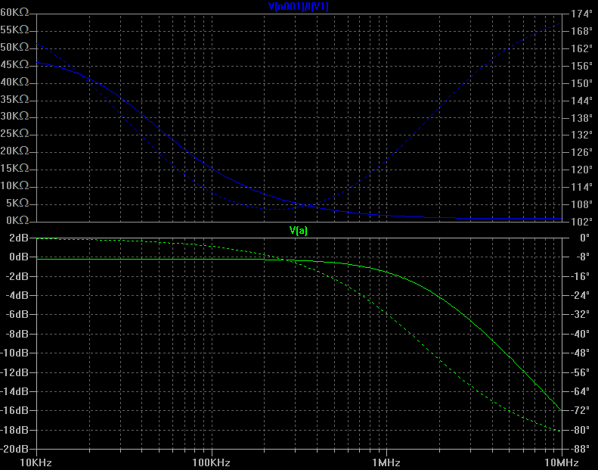Viewport: 598px width, 470px height.
Task: Click the green V(a) trace label
Action: [x=298, y=230]
